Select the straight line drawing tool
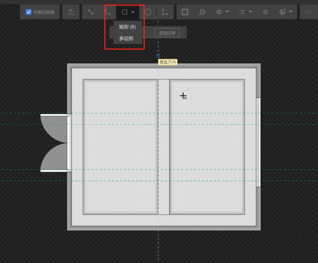This screenshot has width=318, height=263. point(91,12)
